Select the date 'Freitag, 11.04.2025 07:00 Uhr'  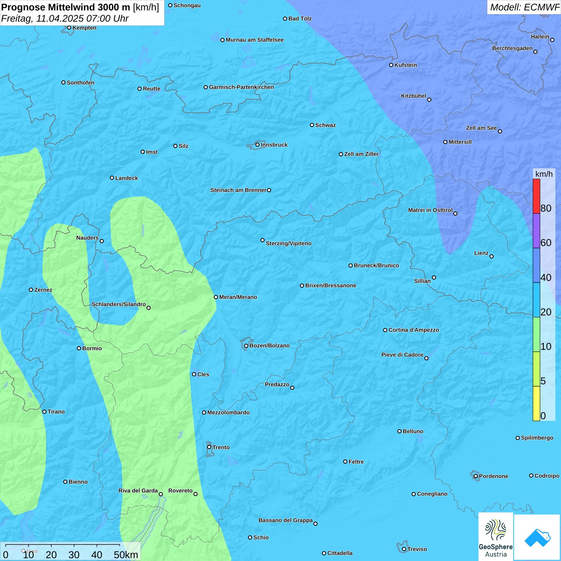[x=65, y=18]
